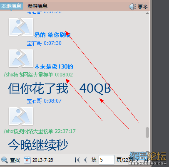Open image placeholder above 妈的 给你刷呢
This screenshot has height=167, width=169.
pyautogui.click(x=21, y=27)
